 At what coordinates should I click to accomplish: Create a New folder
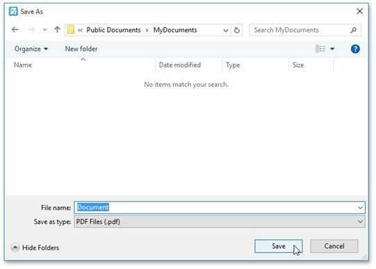tap(81, 49)
